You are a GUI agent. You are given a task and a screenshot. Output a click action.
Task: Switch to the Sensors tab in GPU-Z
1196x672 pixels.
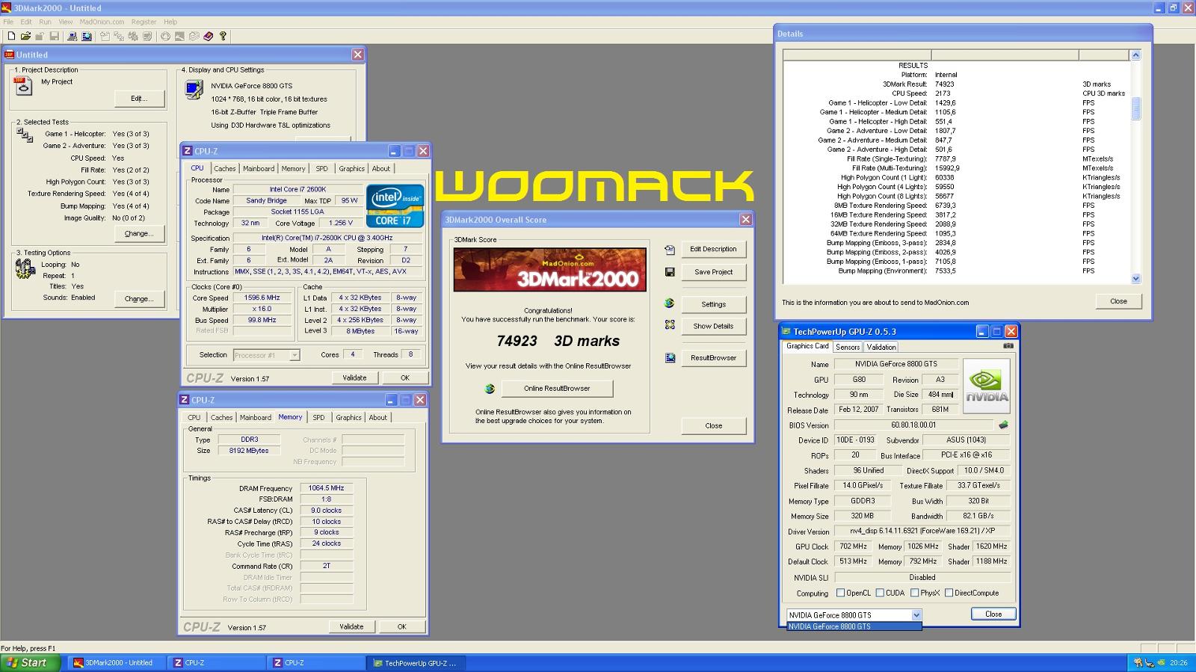[x=847, y=347]
